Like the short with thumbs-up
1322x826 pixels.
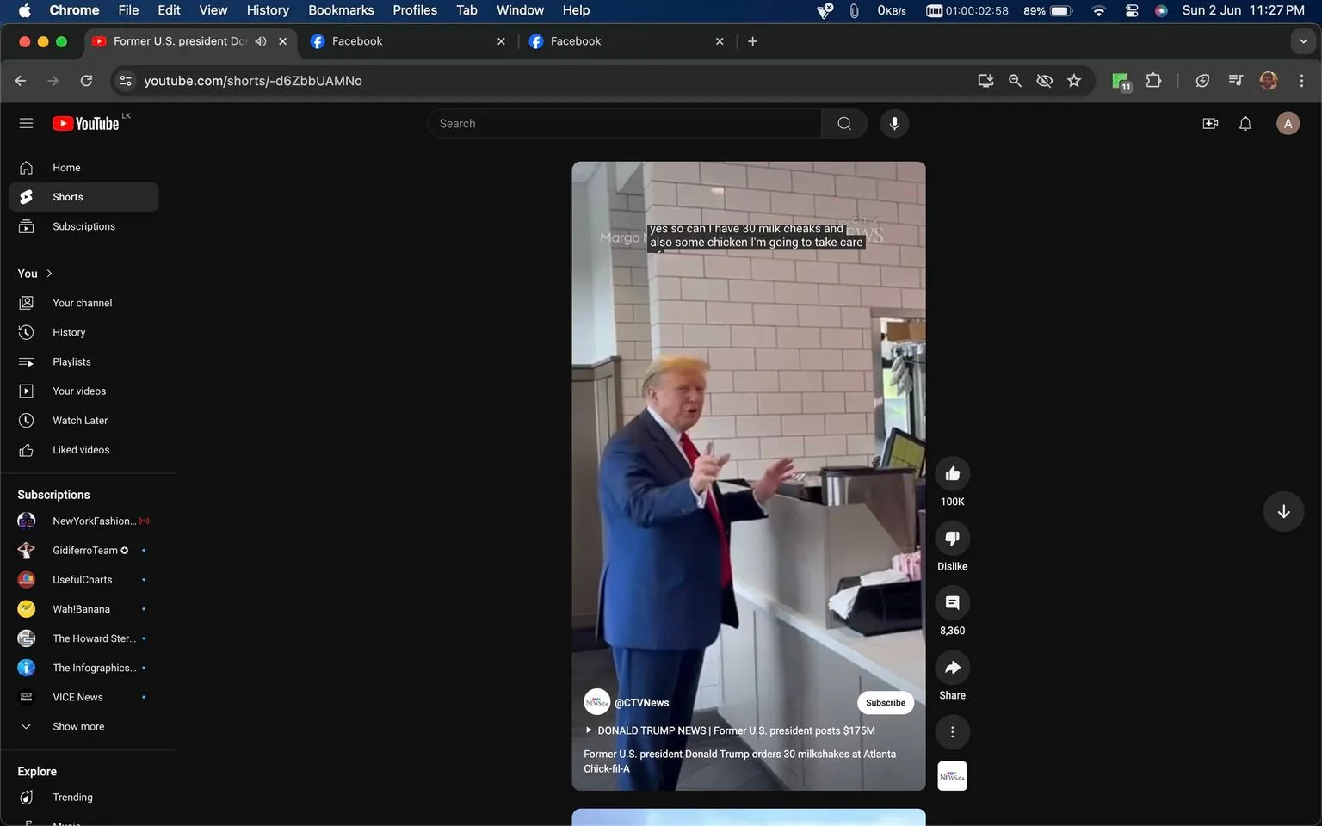tap(952, 473)
